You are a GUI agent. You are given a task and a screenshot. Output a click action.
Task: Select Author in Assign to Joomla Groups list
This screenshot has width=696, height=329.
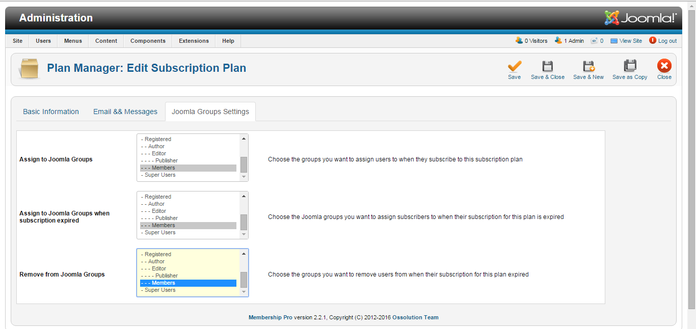[189, 146]
